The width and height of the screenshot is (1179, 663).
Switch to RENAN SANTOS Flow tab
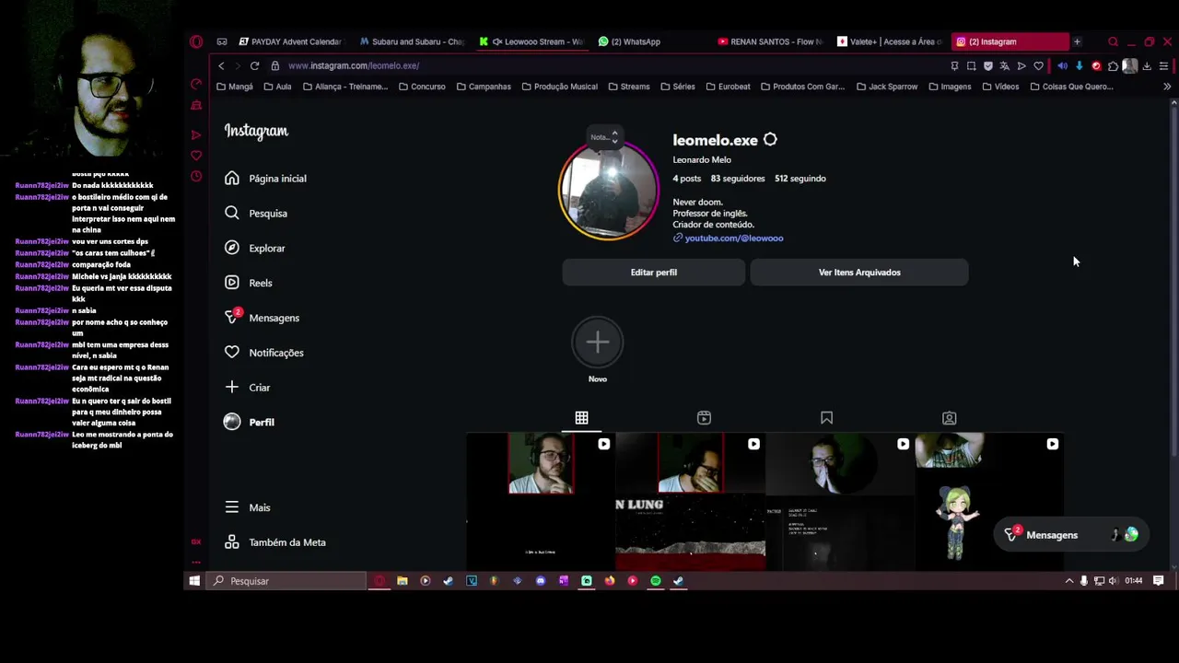(771, 41)
